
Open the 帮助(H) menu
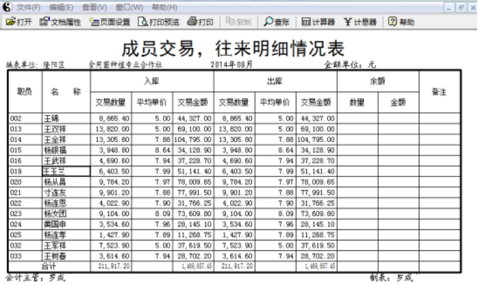(x=163, y=7)
